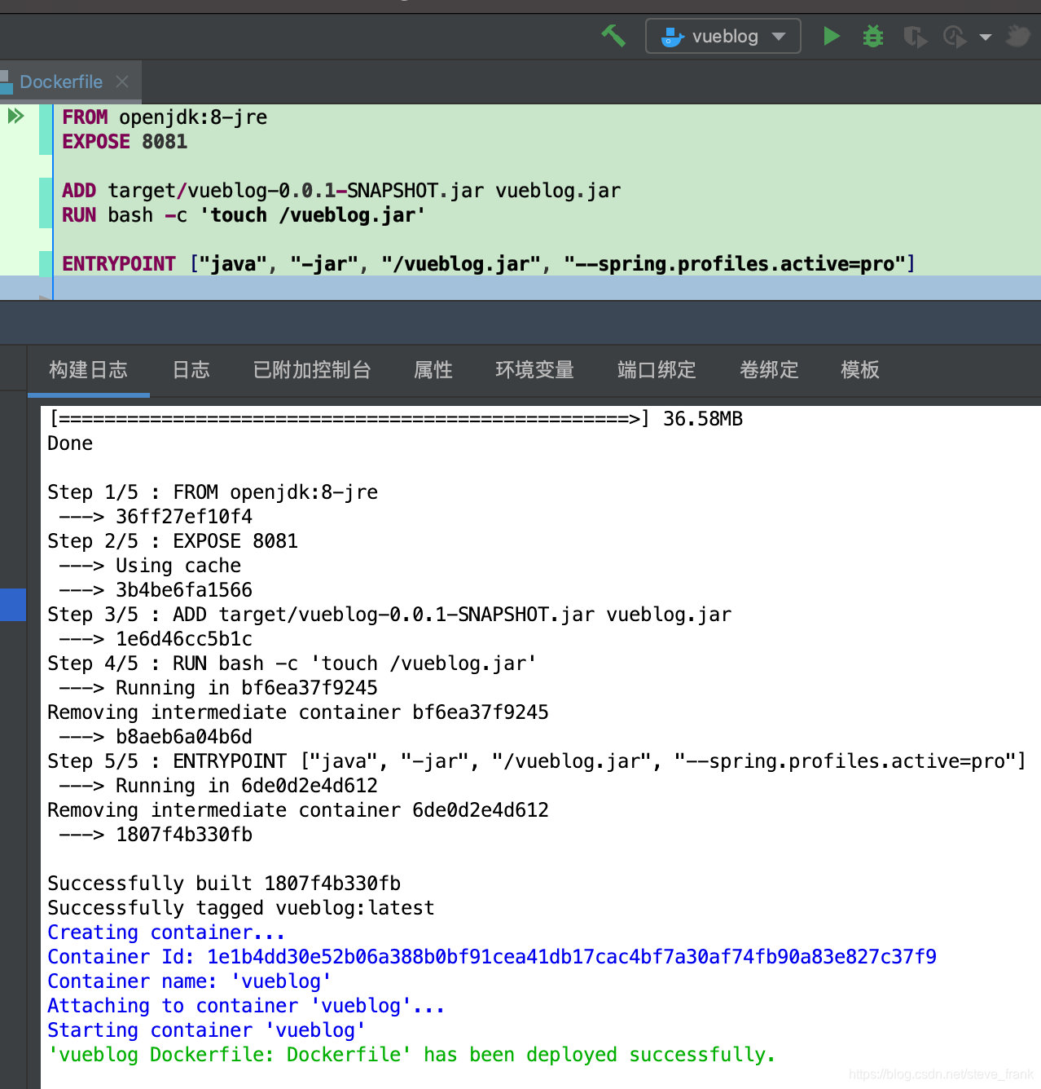Click 'Step 5/5 : ENTRYPOINT' log line

pyautogui.click(x=537, y=761)
